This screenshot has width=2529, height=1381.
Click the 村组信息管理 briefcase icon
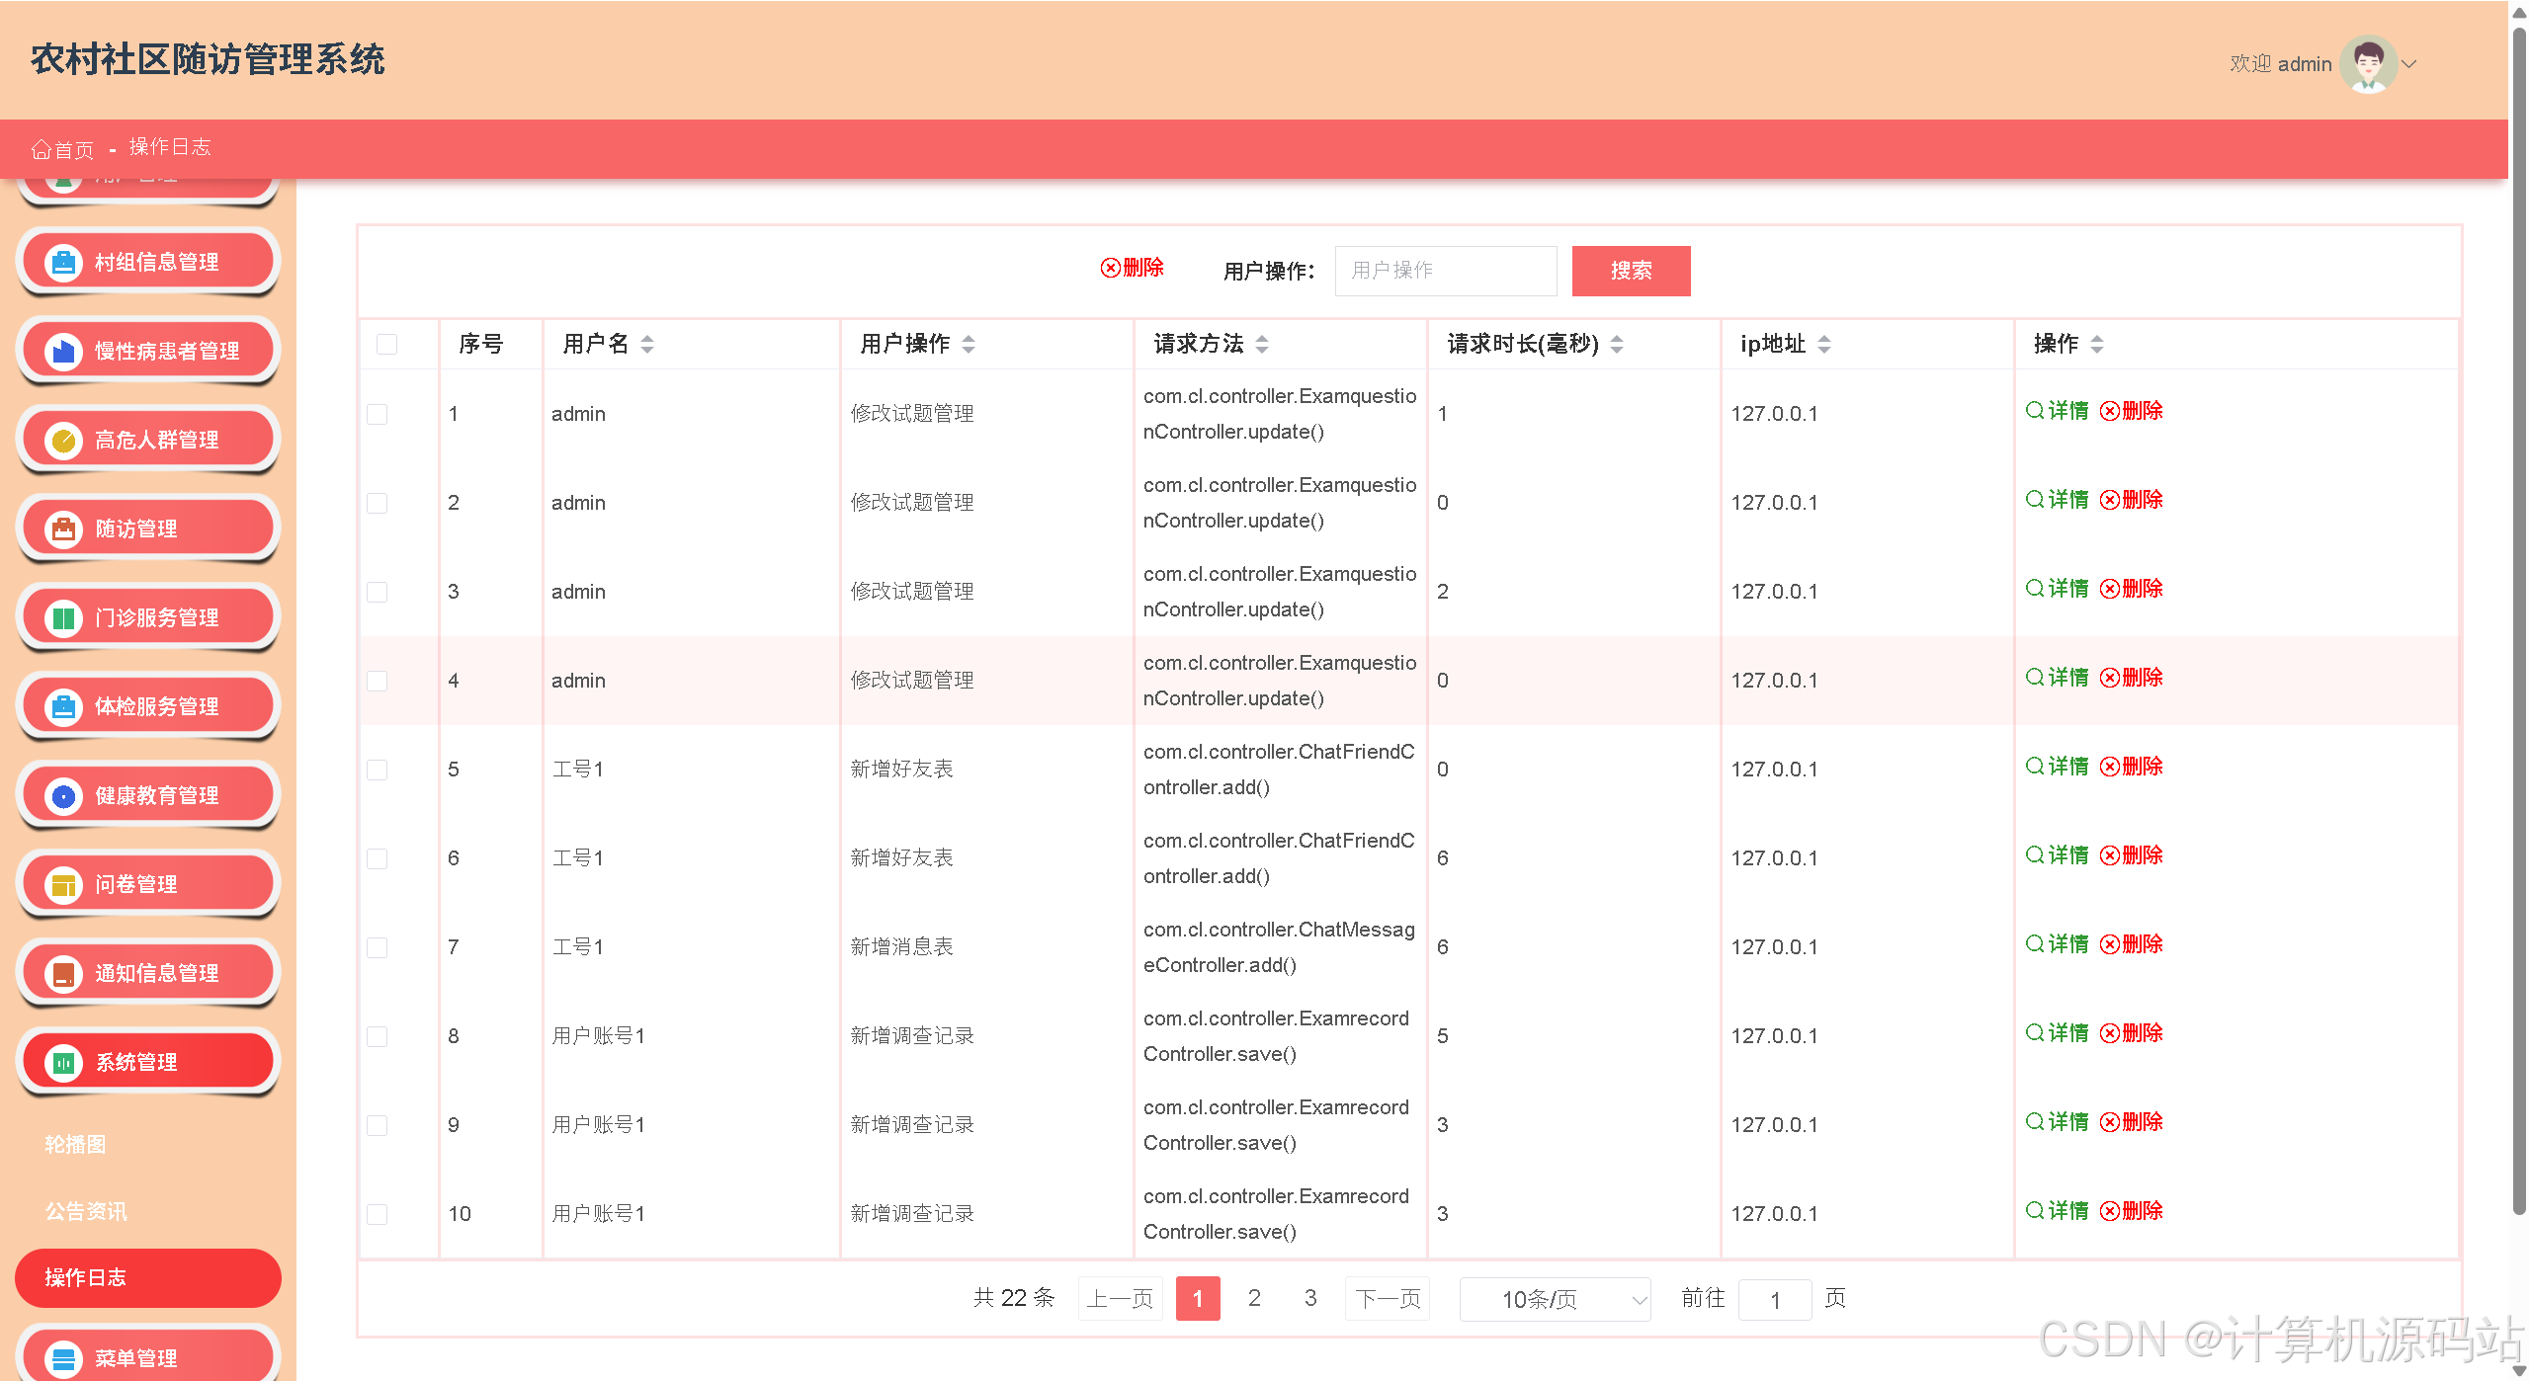pyautogui.click(x=63, y=263)
